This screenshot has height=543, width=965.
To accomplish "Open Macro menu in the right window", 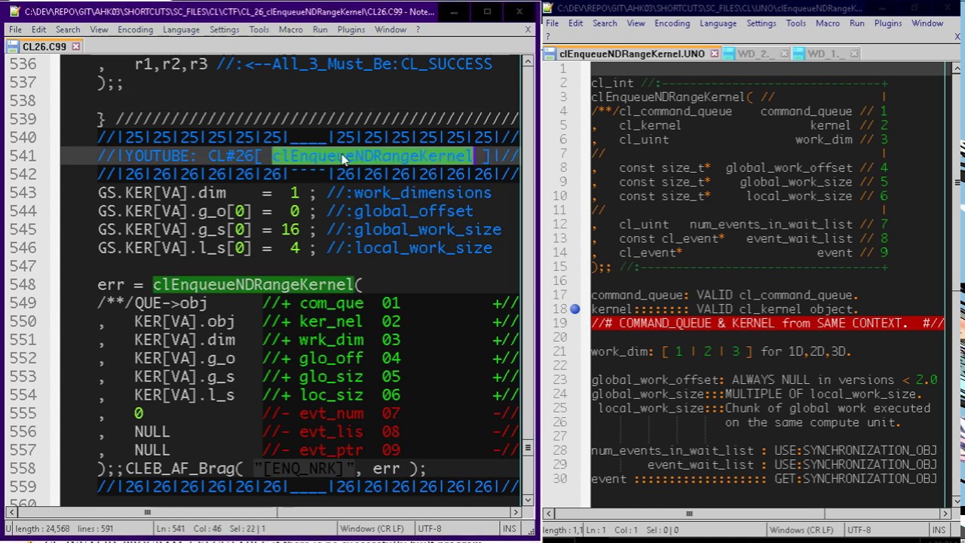I will [827, 23].
